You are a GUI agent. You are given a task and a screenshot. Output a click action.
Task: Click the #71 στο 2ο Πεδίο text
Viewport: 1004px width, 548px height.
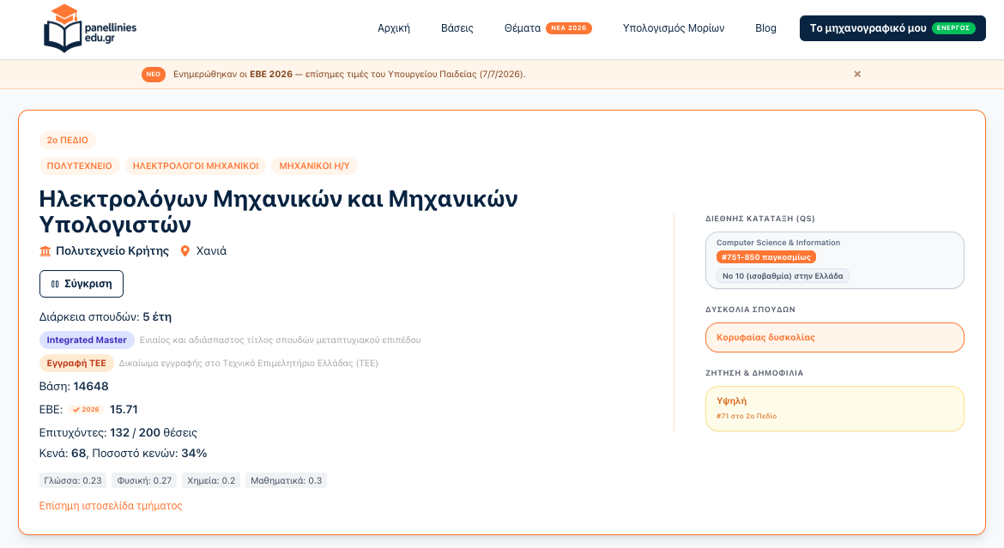pos(747,416)
